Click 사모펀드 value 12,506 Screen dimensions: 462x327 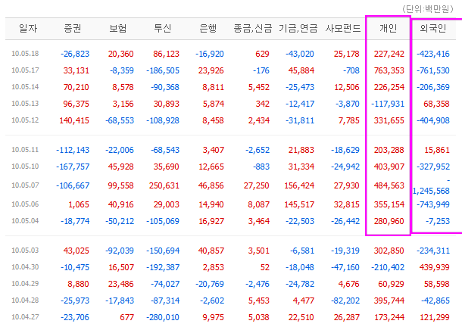(347, 87)
